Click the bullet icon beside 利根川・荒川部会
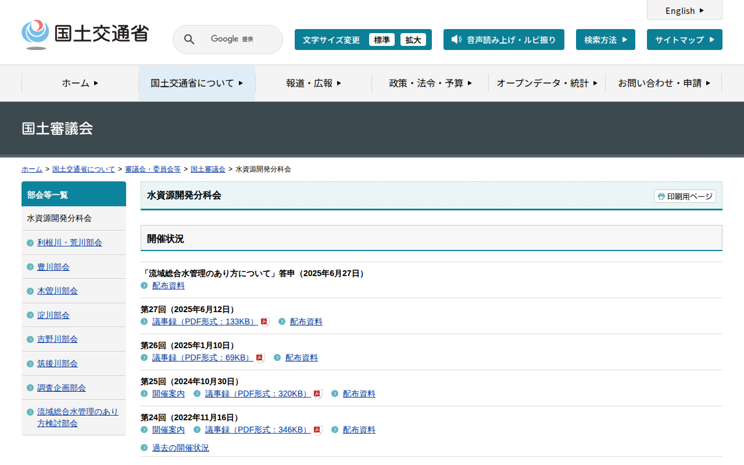Viewport: 744px width, 465px height. 30,243
